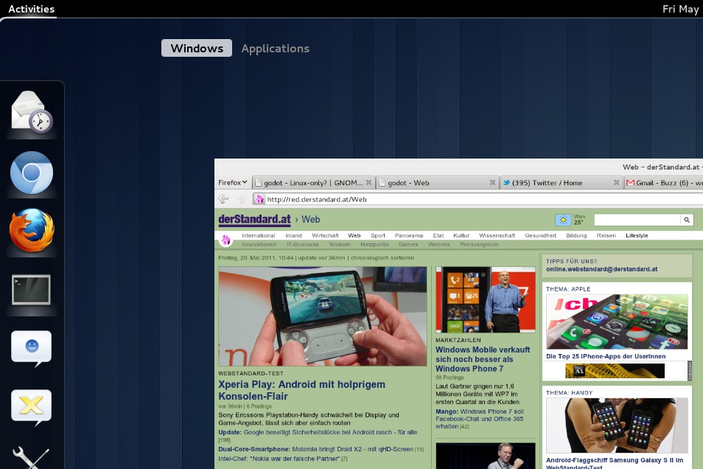Click the browser back arrow
Viewport: 703px width, 469px height.
pos(223,198)
